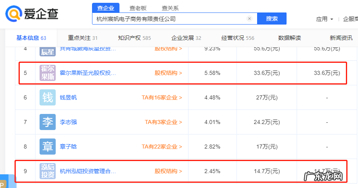Click the 搜索 button
This screenshot has height=188, width=358.
[x=272, y=19]
